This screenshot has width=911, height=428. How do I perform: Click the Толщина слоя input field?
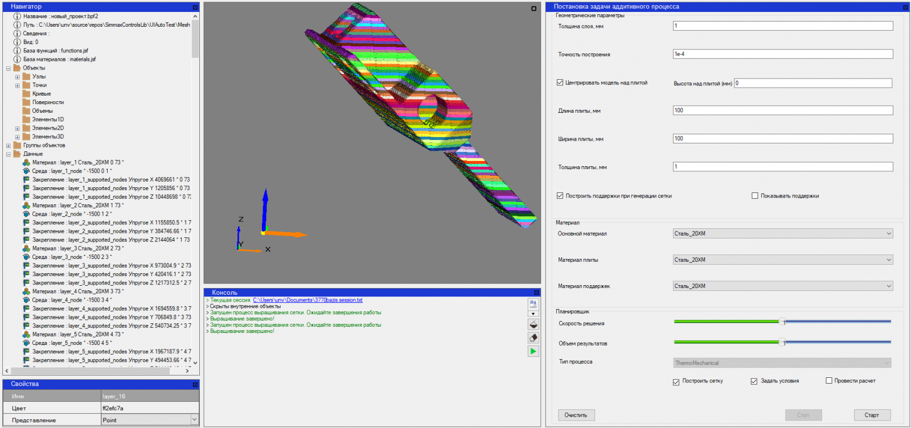(782, 26)
